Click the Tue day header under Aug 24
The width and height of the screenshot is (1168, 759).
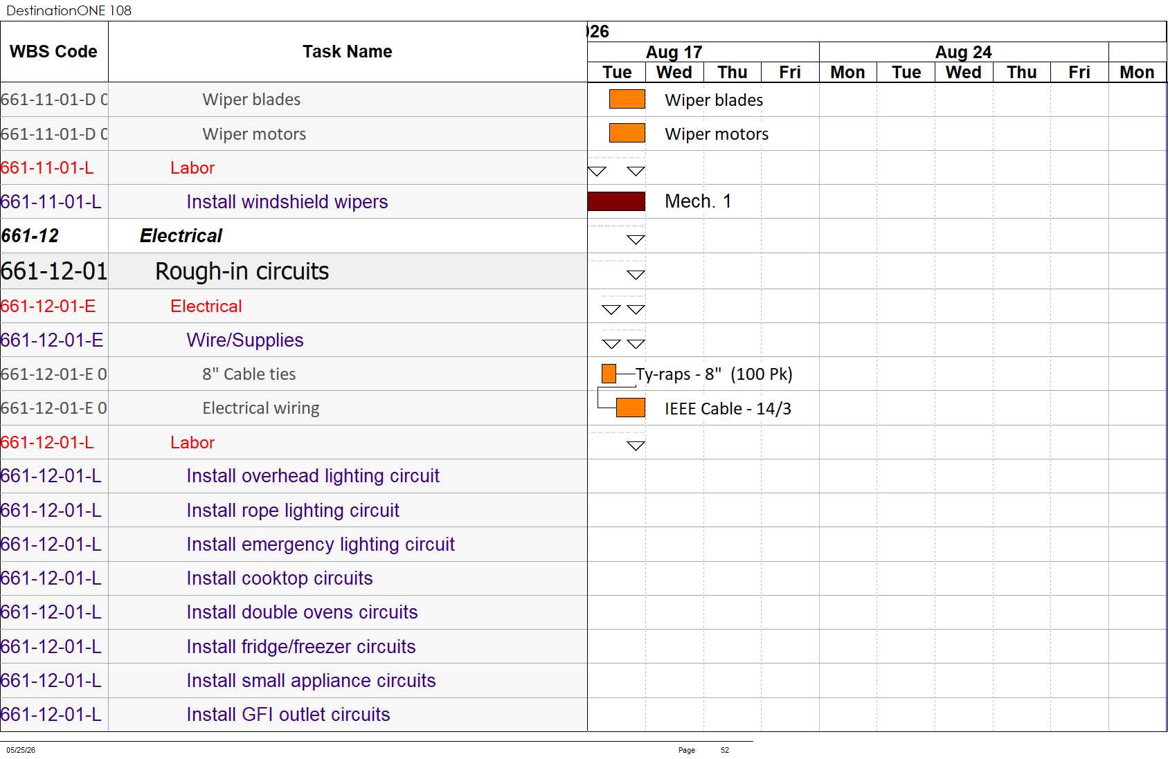pos(906,72)
